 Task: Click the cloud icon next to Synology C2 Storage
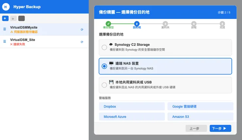(111, 44)
